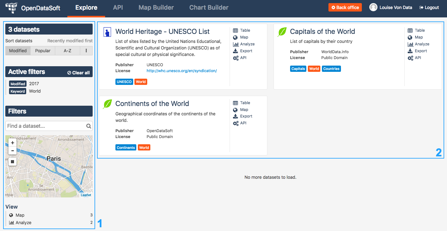The image size is (447, 231).
Task: Open API for World Heritage dataset
Action: 240,58
